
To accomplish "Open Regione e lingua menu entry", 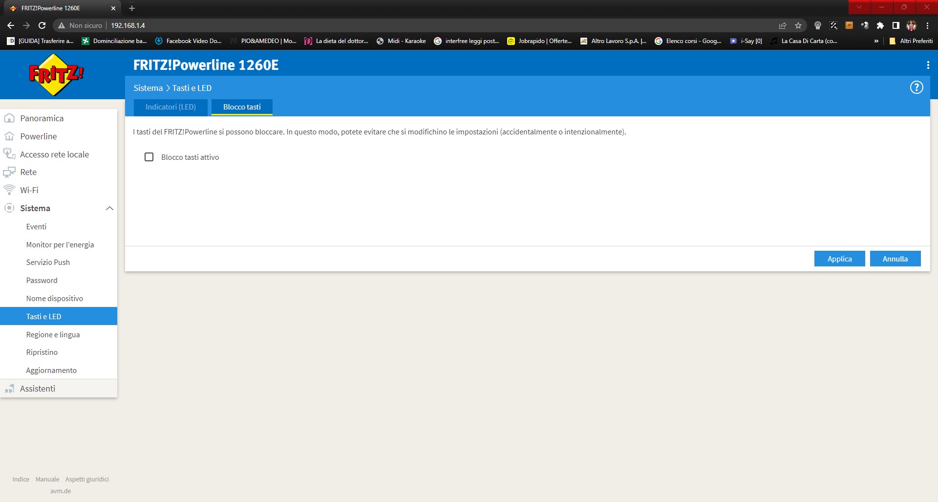I will tap(53, 335).
